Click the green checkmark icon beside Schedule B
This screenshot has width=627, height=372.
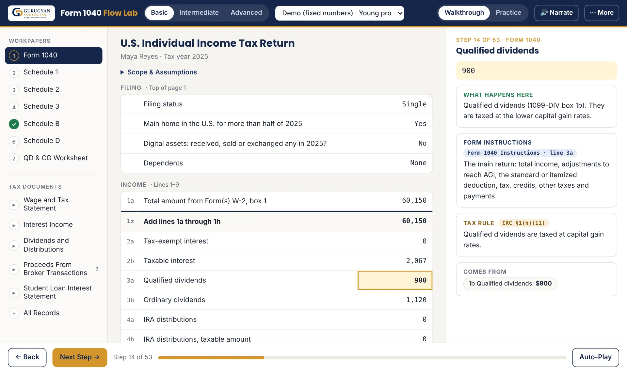pos(14,124)
